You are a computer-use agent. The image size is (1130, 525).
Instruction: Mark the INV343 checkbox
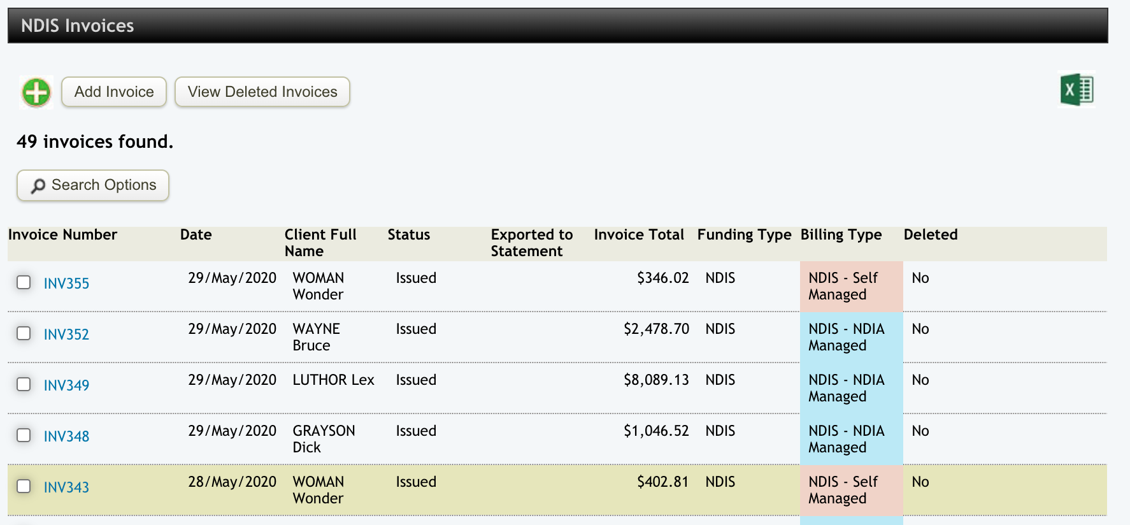[24, 486]
